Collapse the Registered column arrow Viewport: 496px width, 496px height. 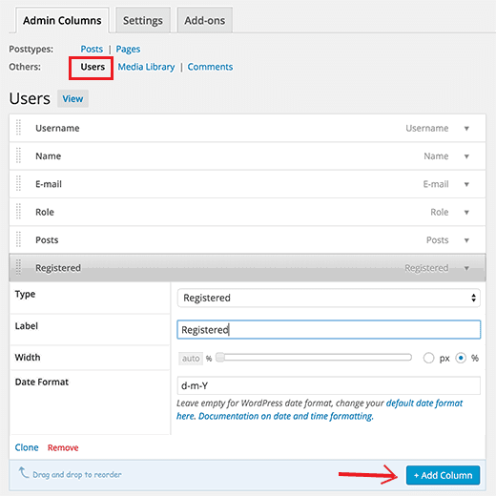(466, 268)
